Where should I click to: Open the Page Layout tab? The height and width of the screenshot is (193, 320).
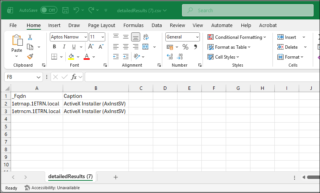pos(101,26)
